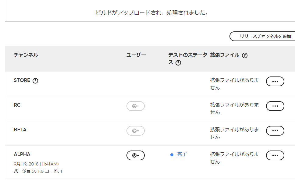Open the more options menu for STORE
The width and height of the screenshot is (295, 181).
coord(275,81)
